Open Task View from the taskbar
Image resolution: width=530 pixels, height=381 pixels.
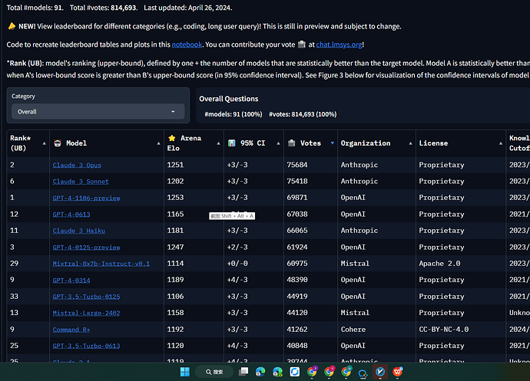tap(243, 372)
